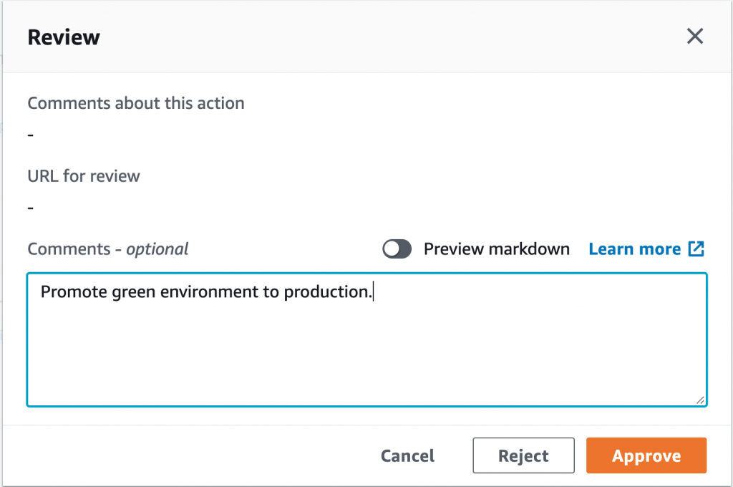
Task: Click the italic word 'optional' in the label
Action: click(x=157, y=249)
